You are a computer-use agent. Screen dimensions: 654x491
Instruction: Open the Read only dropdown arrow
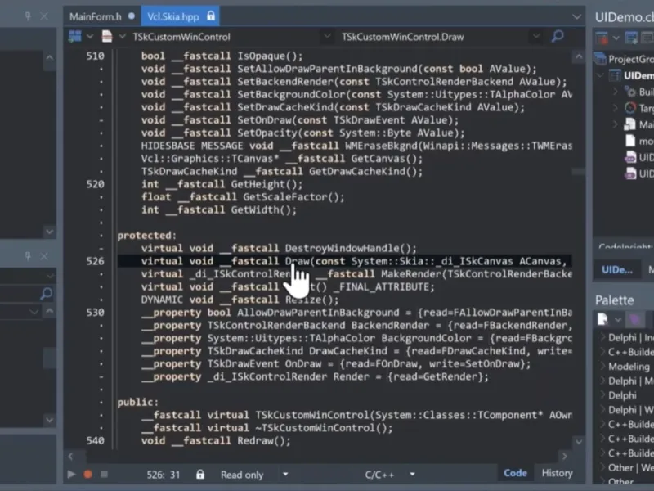[285, 475]
